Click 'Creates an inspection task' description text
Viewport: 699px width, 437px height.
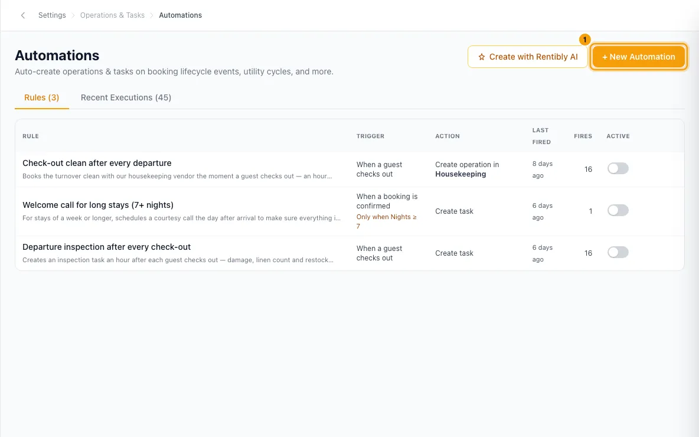pyautogui.click(x=178, y=260)
